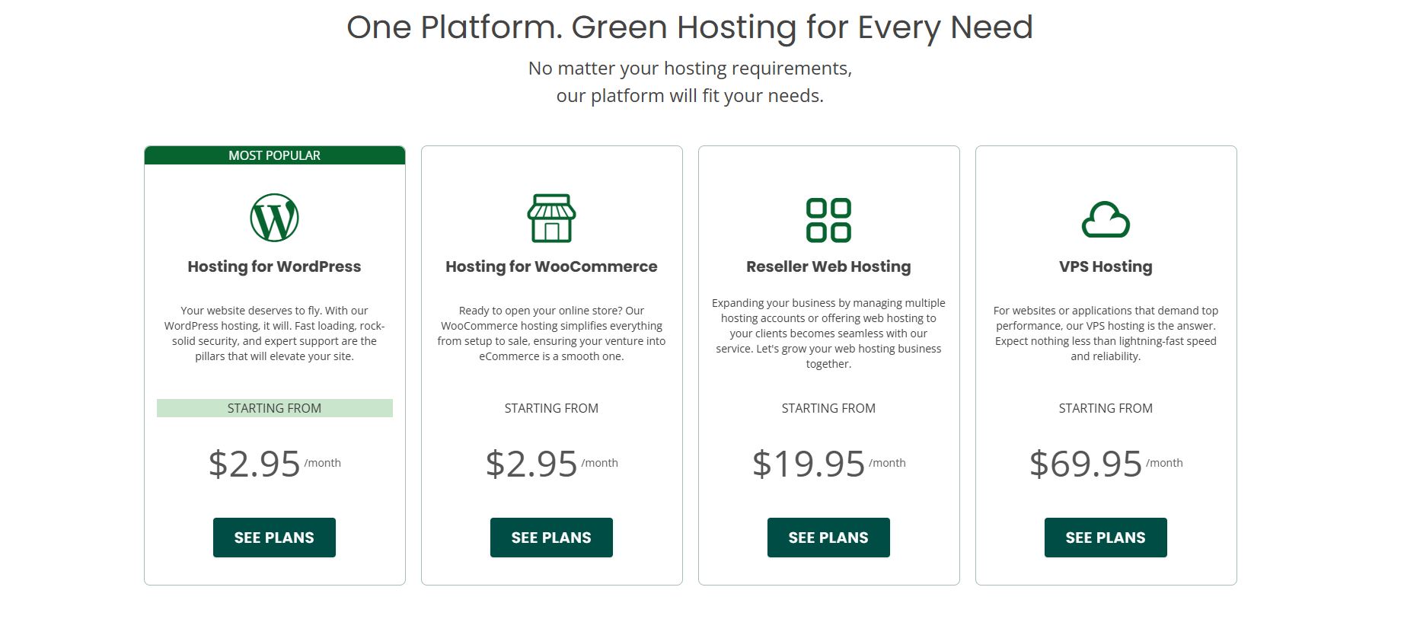
Task: Open See Plans for WooCommerce hosting
Action: coord(551,538)
